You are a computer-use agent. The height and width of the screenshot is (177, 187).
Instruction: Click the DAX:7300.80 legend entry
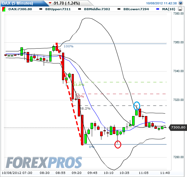pos(20,9)
